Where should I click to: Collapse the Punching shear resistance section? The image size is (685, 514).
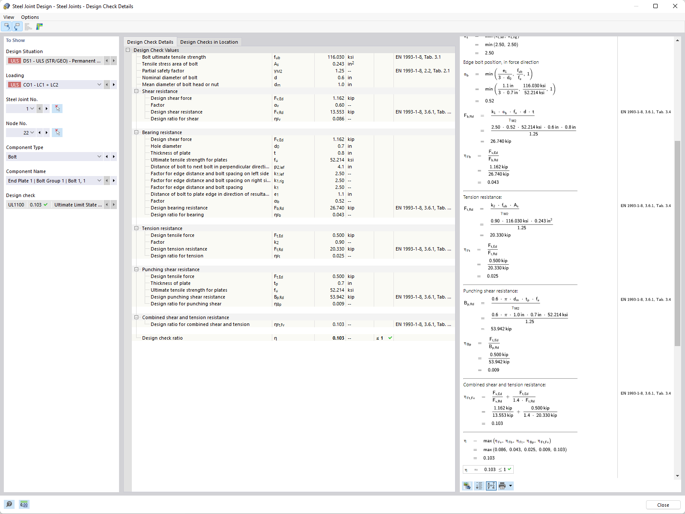tap(137, 269)
